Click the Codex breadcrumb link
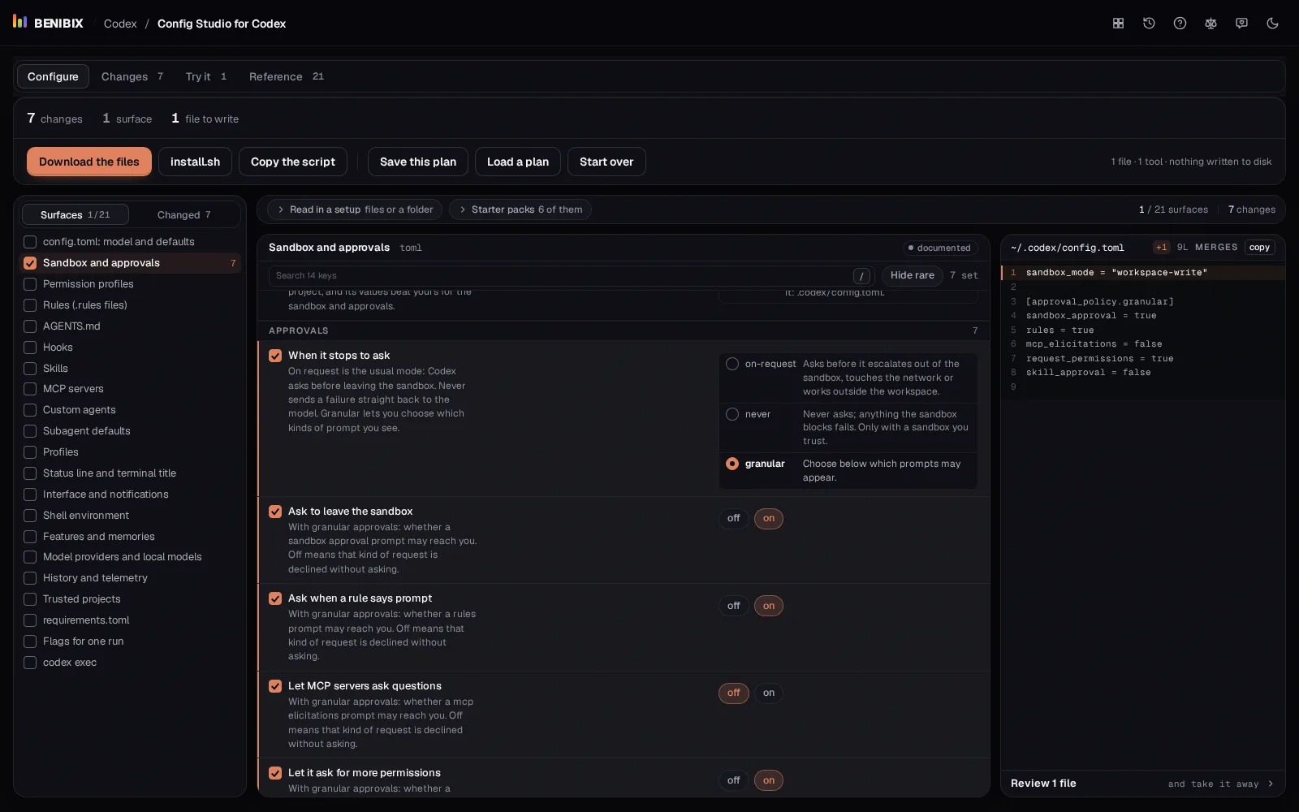This screenshot has height=812, width=1299. pyautogui.click(x=120, y=24)
